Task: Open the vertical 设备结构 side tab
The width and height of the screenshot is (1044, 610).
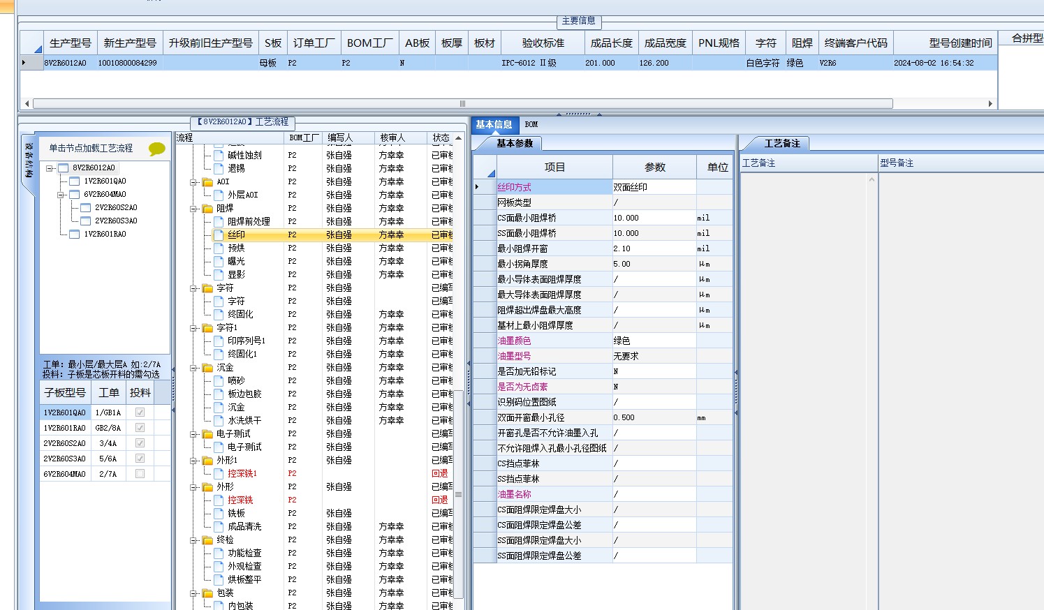Action: point(29,161)
